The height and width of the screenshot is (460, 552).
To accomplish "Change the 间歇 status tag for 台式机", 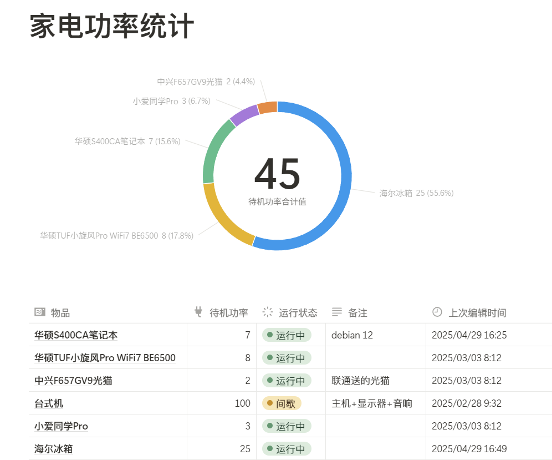I will [x=282, y=403].
